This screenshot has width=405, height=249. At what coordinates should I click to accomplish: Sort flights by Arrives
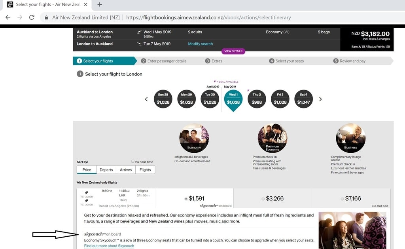coord(126,169)
